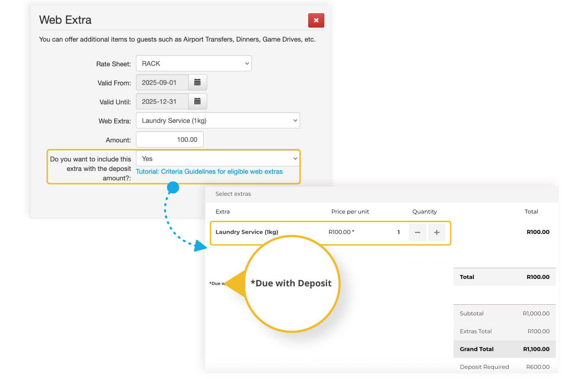The height and width of the screenshot is (379, 582).
Task: Change the include-with-deposit Yes dropdown
Action: coord(218,159)
